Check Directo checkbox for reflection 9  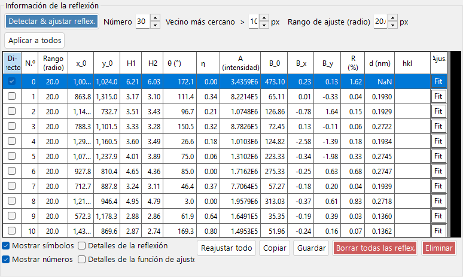[x=11, y=216]
